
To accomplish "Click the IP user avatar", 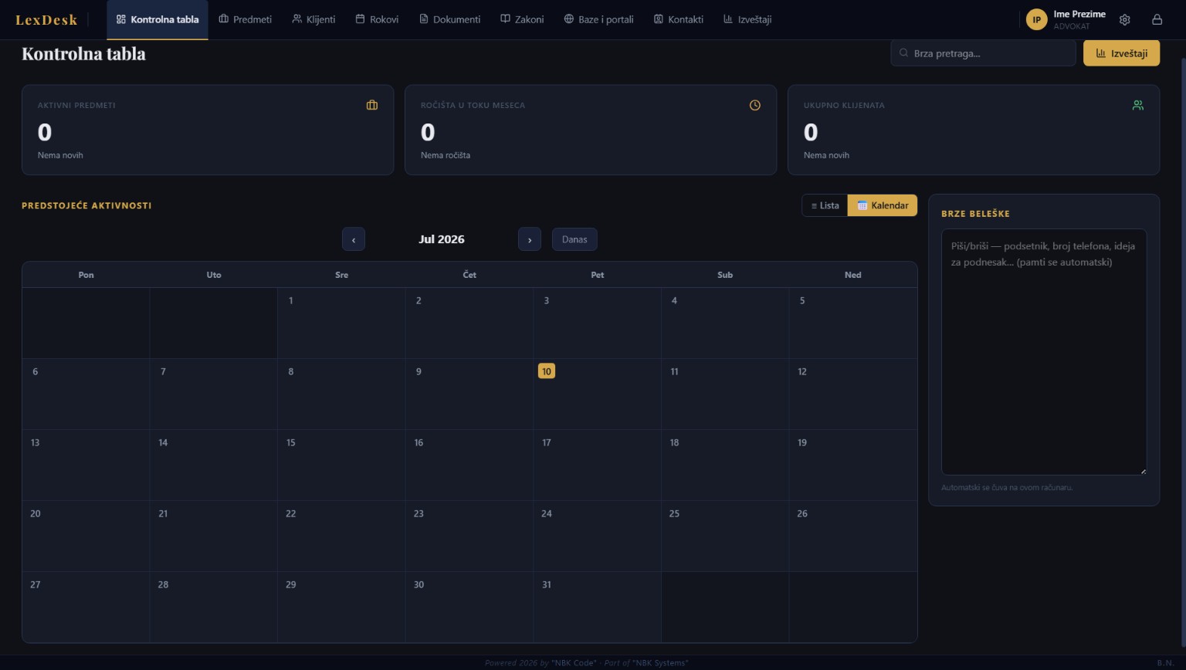I will tap(1036, 19).
